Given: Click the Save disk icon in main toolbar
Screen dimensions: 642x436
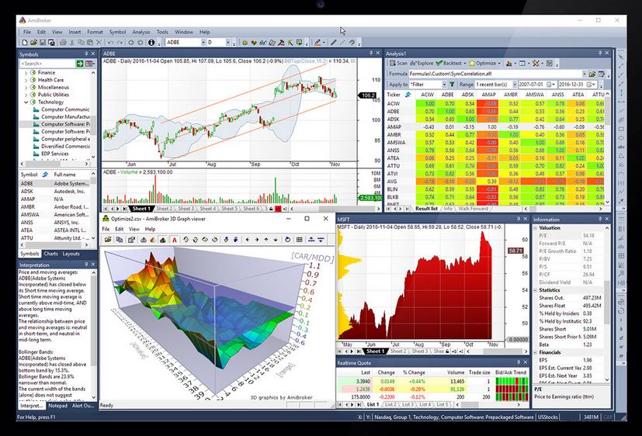Looking at the screenshot, I should click(x=43, y=42).
